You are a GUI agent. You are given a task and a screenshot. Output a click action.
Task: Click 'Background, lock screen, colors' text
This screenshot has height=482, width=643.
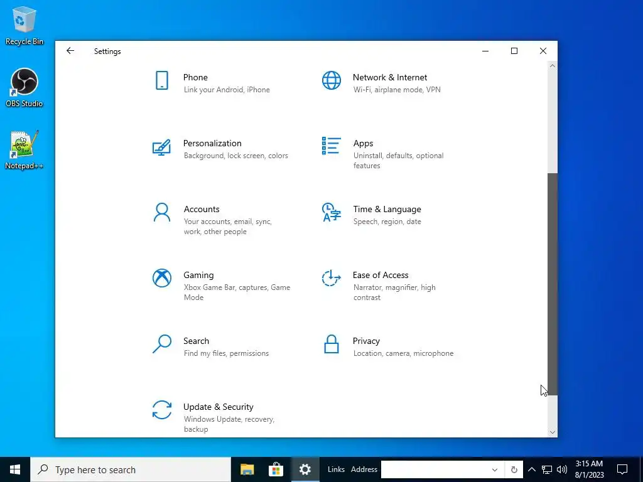(x=236, y=156)
